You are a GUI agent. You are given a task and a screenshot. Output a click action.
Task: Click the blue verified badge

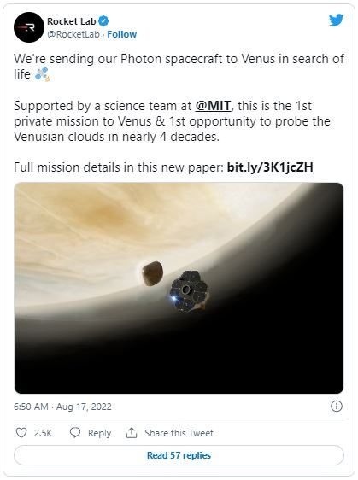tap(103, 21)
